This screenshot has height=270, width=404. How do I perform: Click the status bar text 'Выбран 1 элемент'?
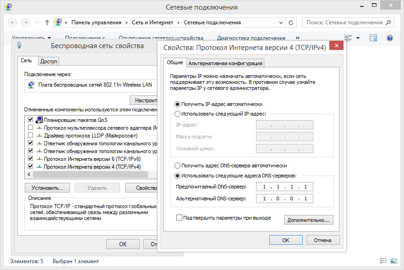coord(76,261)
